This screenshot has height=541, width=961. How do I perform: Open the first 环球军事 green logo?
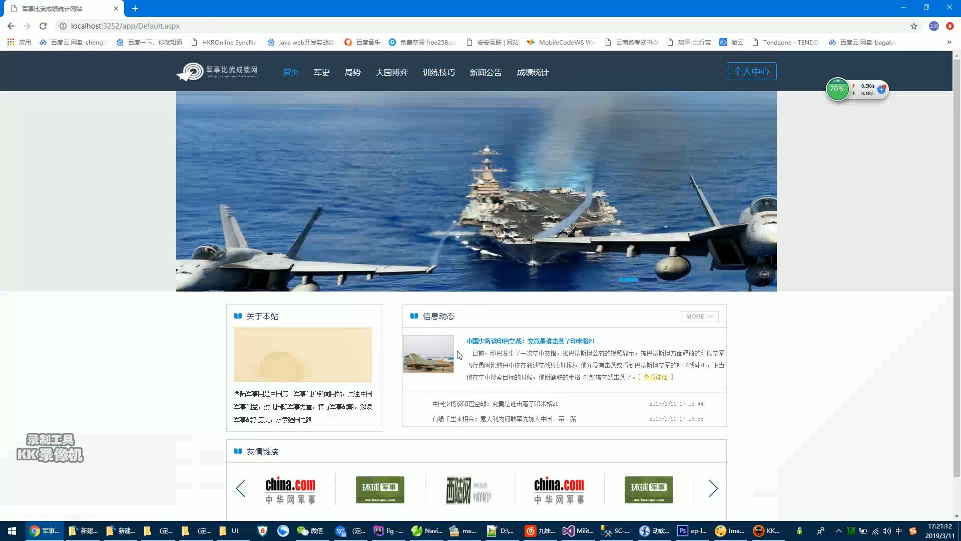[x=380, y=490]
